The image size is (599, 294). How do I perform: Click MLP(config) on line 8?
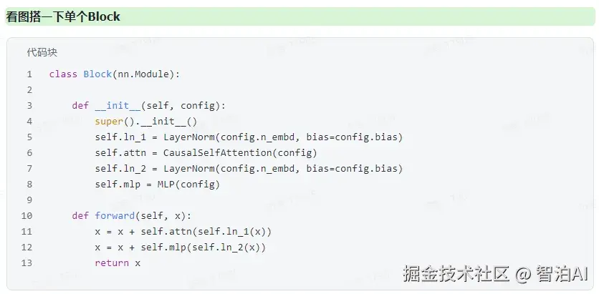(188, 185)
